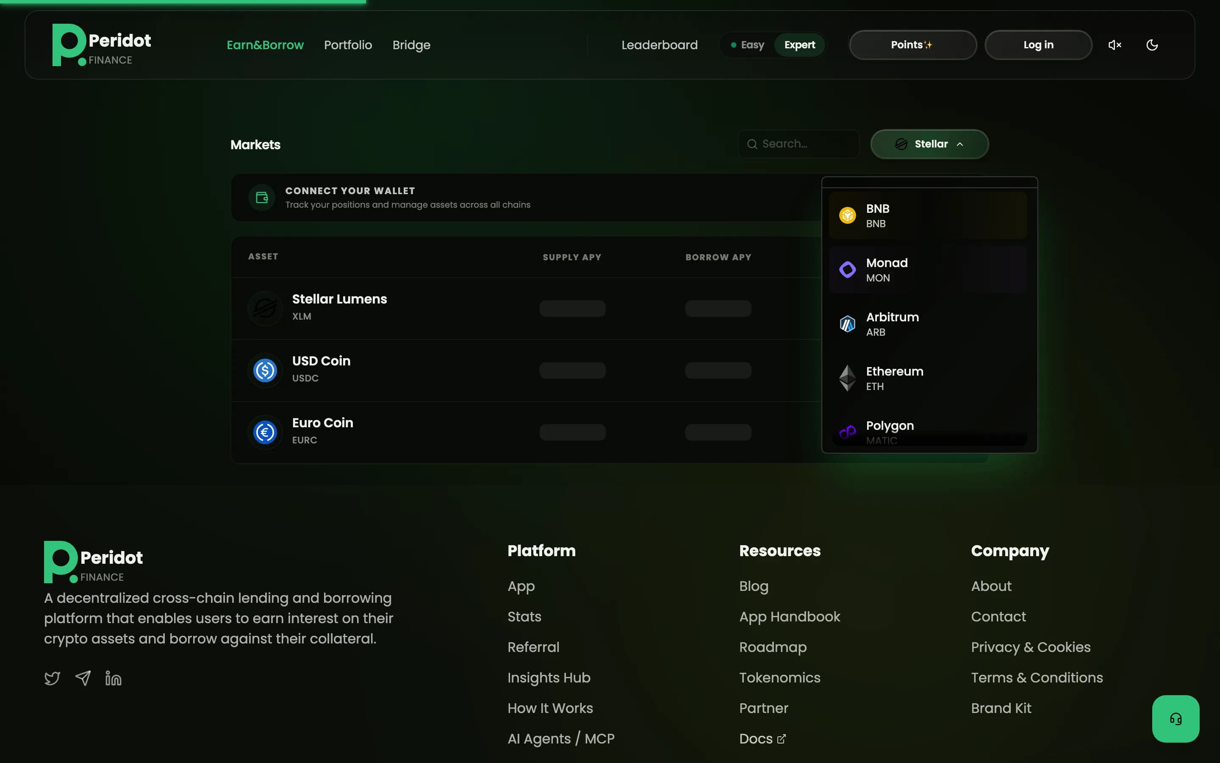Open Twitter link in the footer
1220x763 pixels.
52,678
